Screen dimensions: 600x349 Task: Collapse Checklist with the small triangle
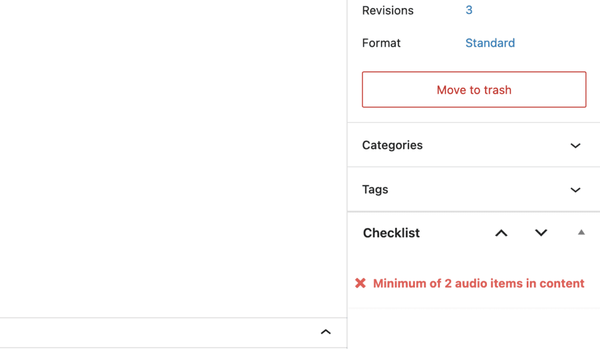point(581,232)
